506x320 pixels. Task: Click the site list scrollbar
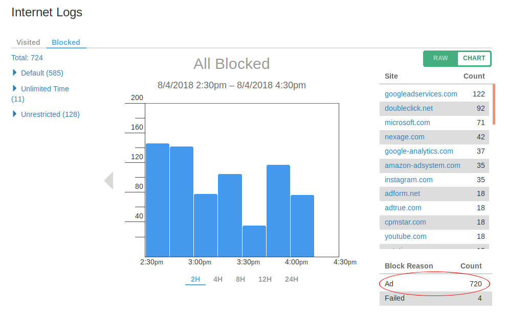(x=494, y=104)
